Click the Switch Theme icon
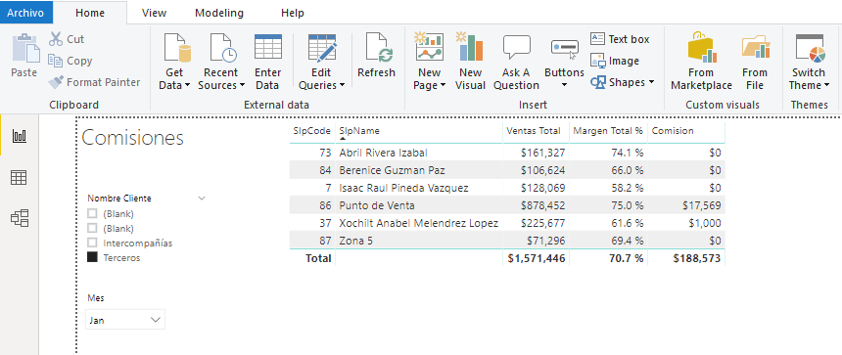Image resolution: width=842 pixels, height=355 pixels. 811,48
